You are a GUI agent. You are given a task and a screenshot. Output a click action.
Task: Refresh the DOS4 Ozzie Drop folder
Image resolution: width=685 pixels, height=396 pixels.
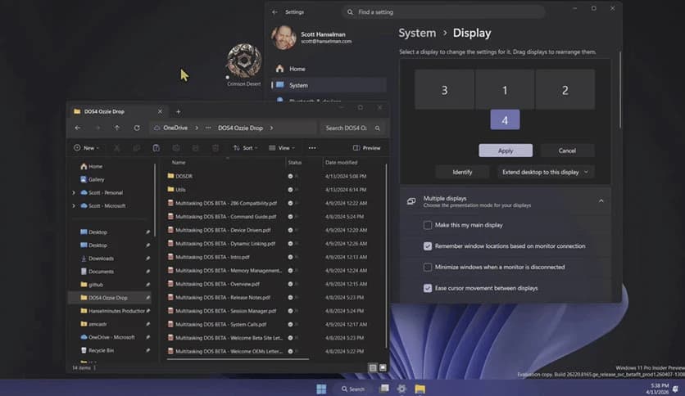click(x=137, y=128)
